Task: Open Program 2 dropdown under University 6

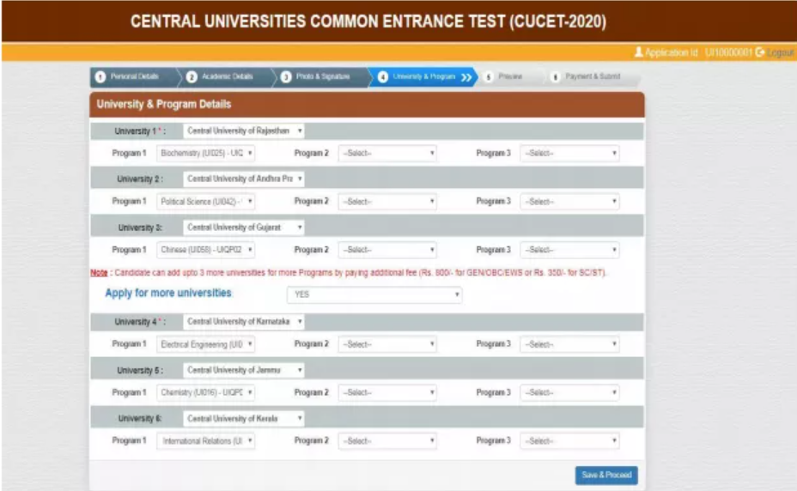Action: pyautogui.click(x=388, y=441)
